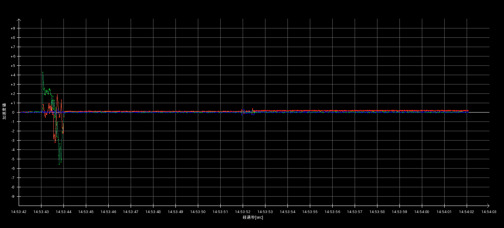Select the 14:53:44 time label
Screen dimensions: 504x228
pos(63,212)
